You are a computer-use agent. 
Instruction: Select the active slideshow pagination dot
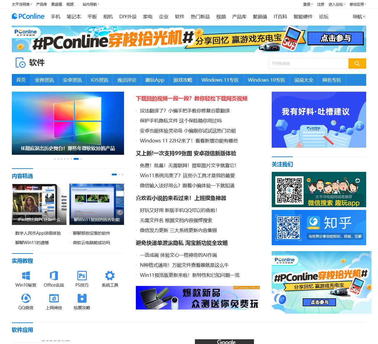(76, 159)
